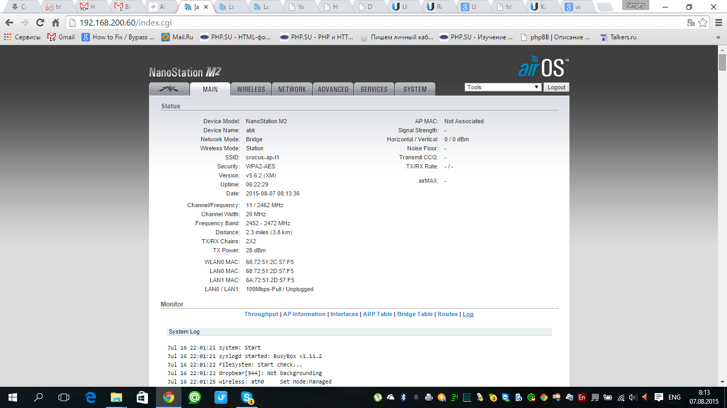The image size is (727, 408).
Task: Open the Talkers.ru bookmark
Action: tap(618, 37)
